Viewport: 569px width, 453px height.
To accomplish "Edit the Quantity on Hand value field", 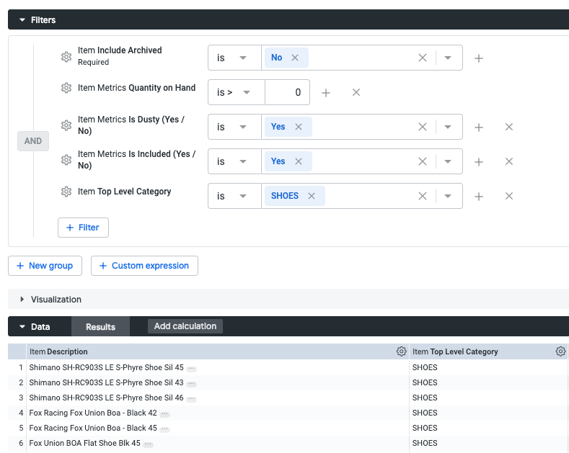I will tap(288, 92).
